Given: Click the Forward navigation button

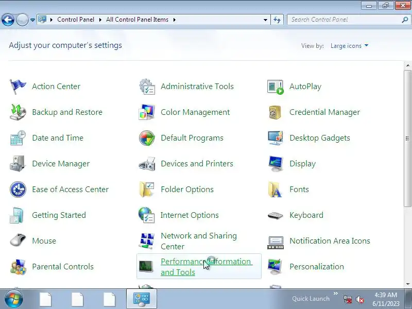Looking at the screenshot, I should click(x=23, y=20).
